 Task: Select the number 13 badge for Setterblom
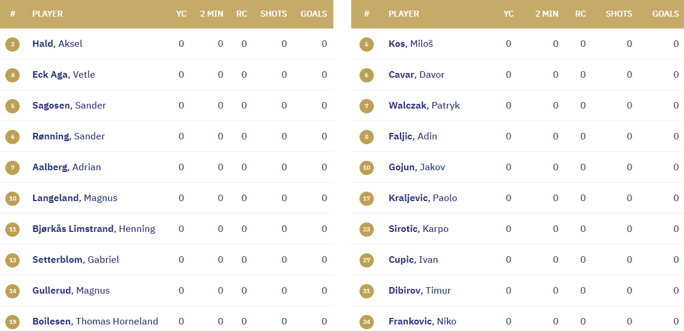point(12,260)
